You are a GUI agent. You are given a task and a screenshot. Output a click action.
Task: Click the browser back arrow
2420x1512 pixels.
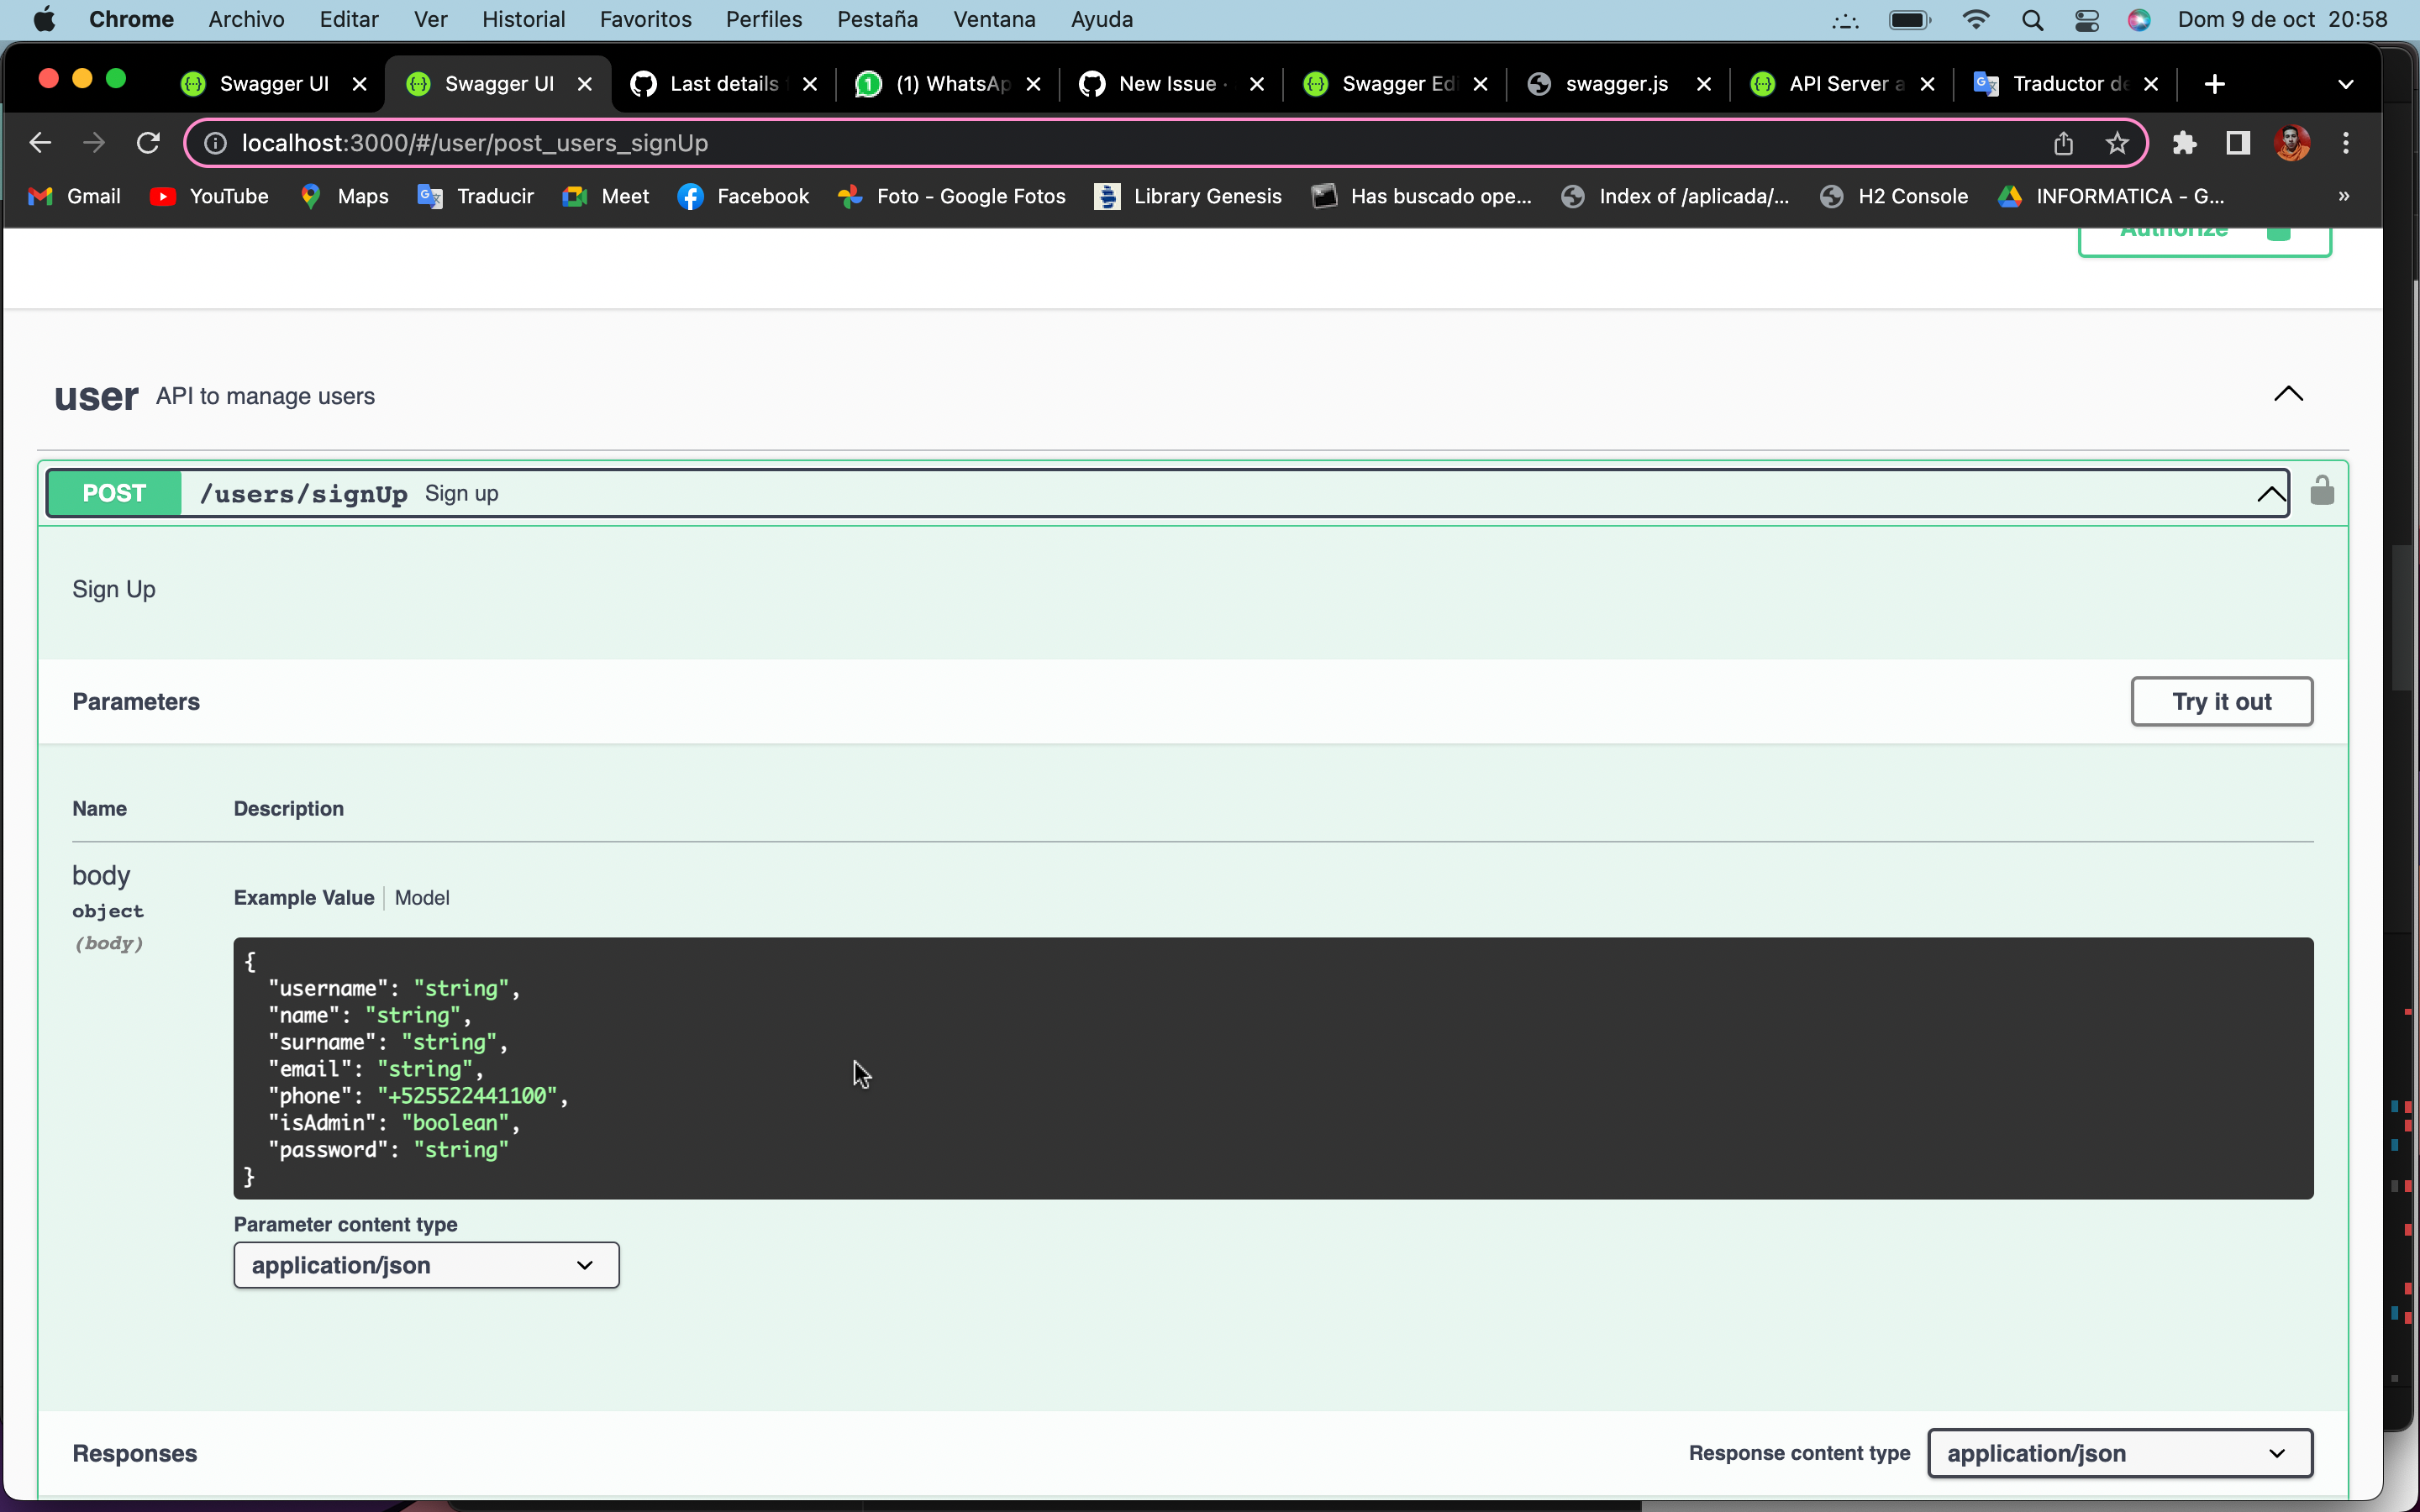(x=40, y=143)
